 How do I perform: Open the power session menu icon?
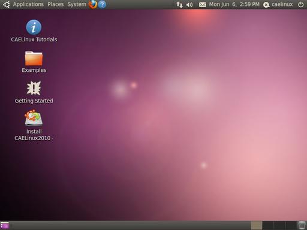[300, 4]
